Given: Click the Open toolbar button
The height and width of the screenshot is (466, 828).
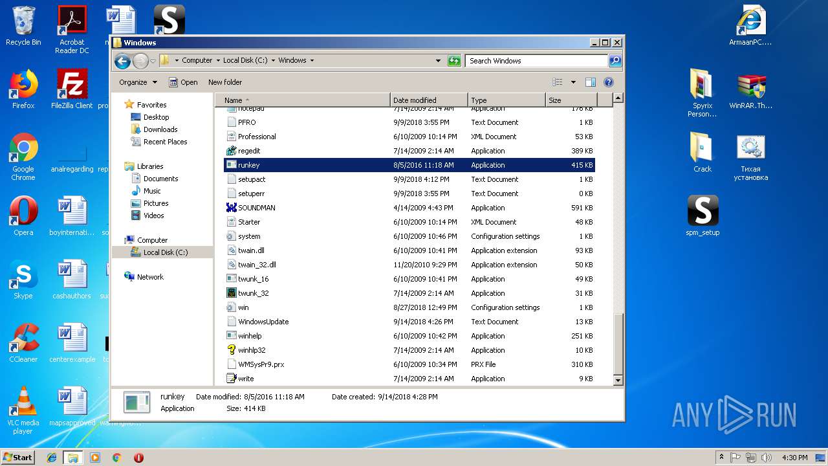Looking at the screenshot, I should click(x=183, y=82).
